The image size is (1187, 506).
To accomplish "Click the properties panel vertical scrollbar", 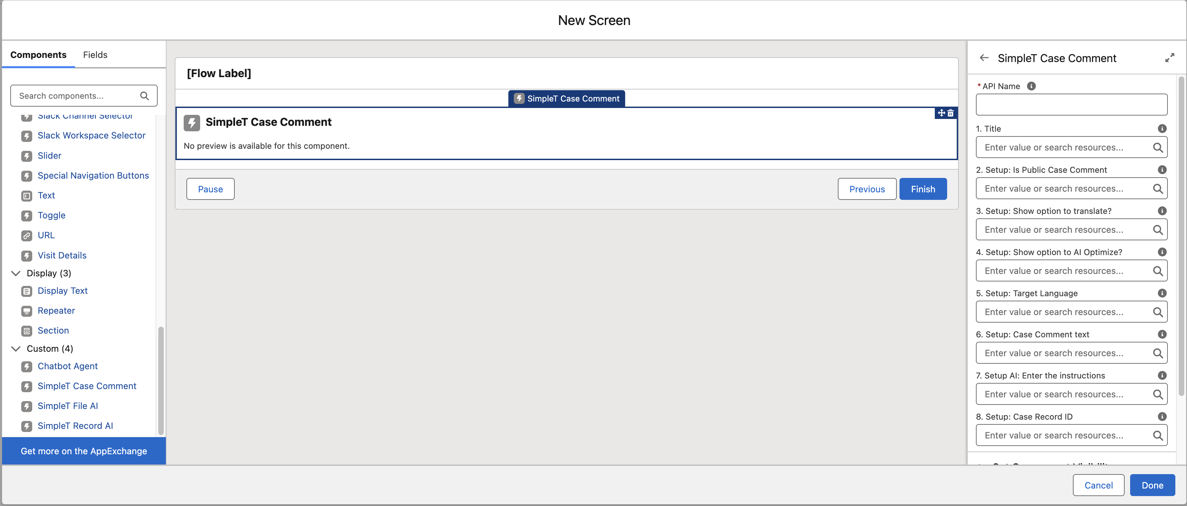I will pyautogui.click(x=1181, y=237).
